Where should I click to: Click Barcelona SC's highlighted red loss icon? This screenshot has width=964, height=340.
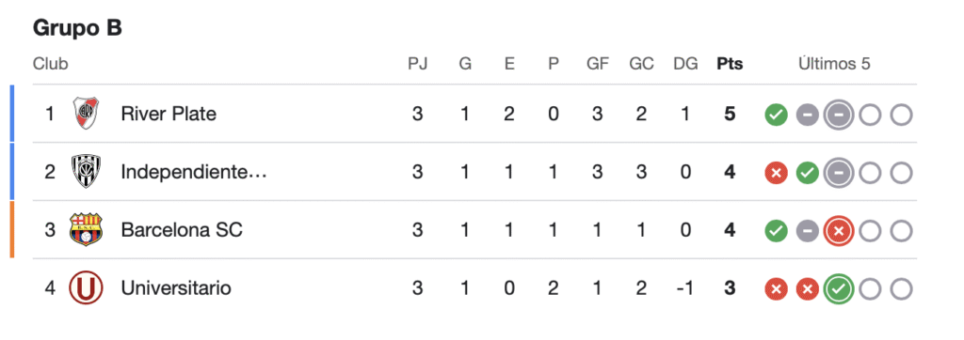pyautogui.click(x=839, y=231)
